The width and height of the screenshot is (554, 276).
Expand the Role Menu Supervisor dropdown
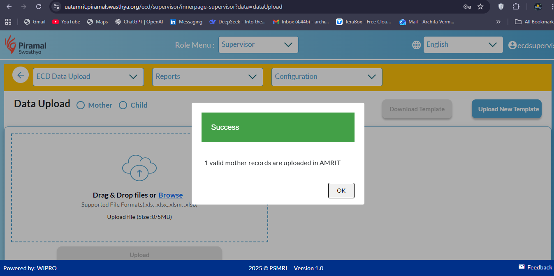[x=258, y=45]
